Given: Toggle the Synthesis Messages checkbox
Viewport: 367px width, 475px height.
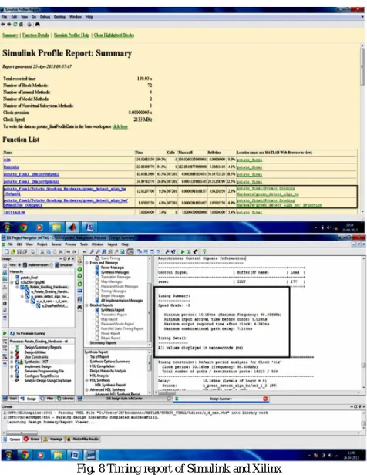Looking at the screenshot, I should pyautogui.click(x=97, y=272).
